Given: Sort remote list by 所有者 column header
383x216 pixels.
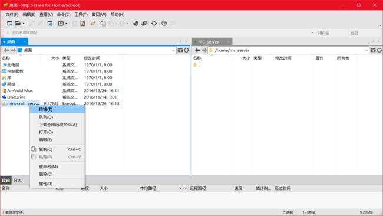Looking at the screenshot, I should pyautogui.click(x=343, y=58).
